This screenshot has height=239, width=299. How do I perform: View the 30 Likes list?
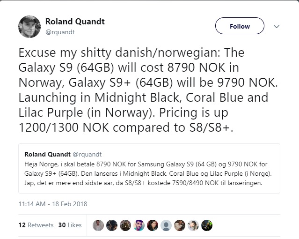point(70,225)
